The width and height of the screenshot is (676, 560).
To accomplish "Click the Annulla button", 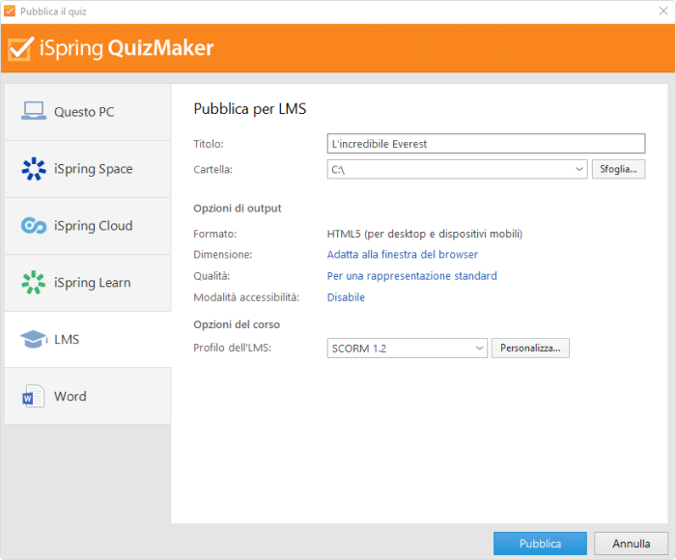I will pyautogui.click(x=631, y=544).
